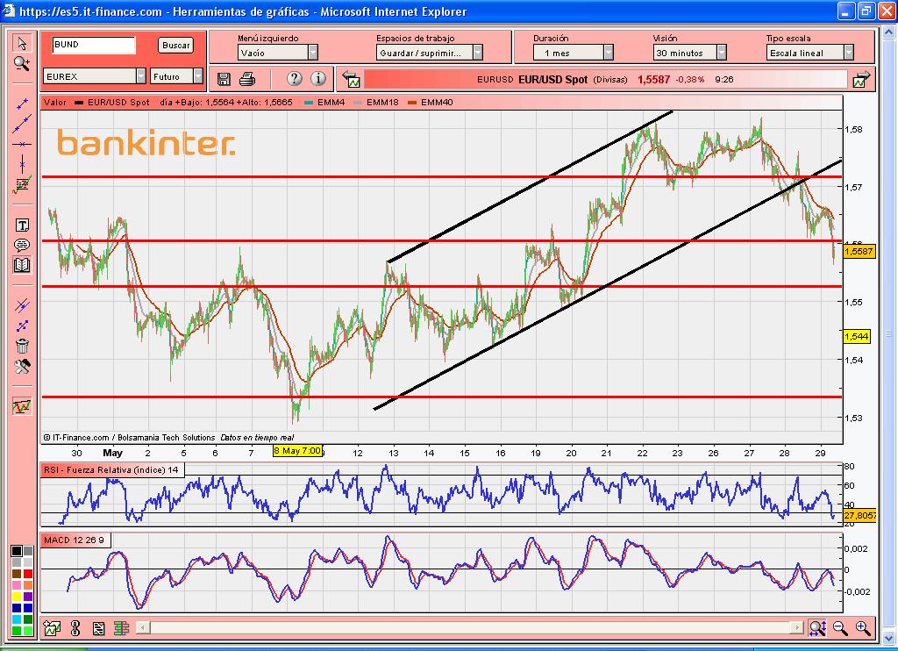This screenshot has width=898, height=651.
Task: Activate the magnifier zoom tool in left toolbar
Action: [22, 63]
